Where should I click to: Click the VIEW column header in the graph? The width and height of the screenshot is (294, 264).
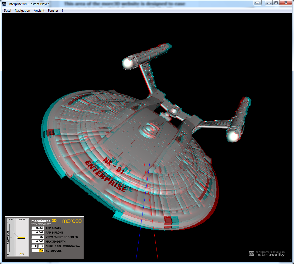tap(22, 220)
